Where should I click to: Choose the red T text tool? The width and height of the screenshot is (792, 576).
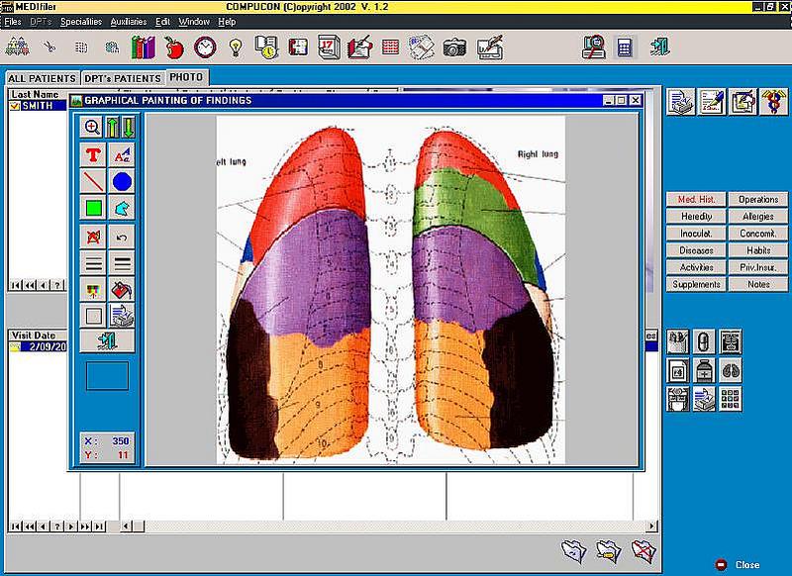point(92,154)
